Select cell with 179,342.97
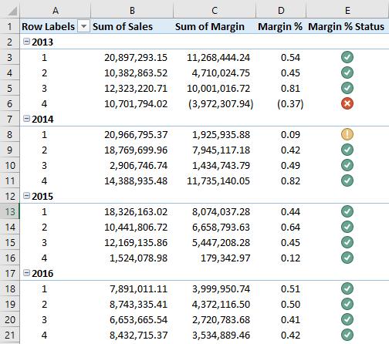The image size is (389, 344). coord(215,258)
